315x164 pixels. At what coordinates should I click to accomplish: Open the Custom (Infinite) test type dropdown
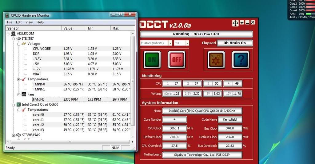pos(170,43)
